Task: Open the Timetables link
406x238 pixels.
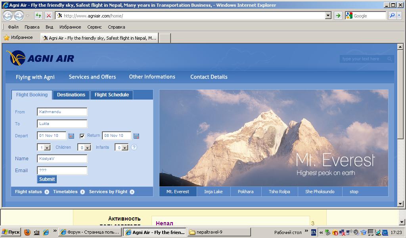Action: 65,192
